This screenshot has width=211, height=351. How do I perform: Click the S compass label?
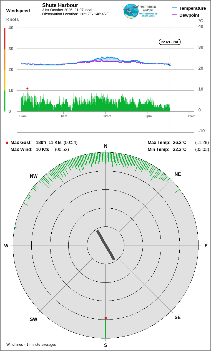(x=105, y=345)
